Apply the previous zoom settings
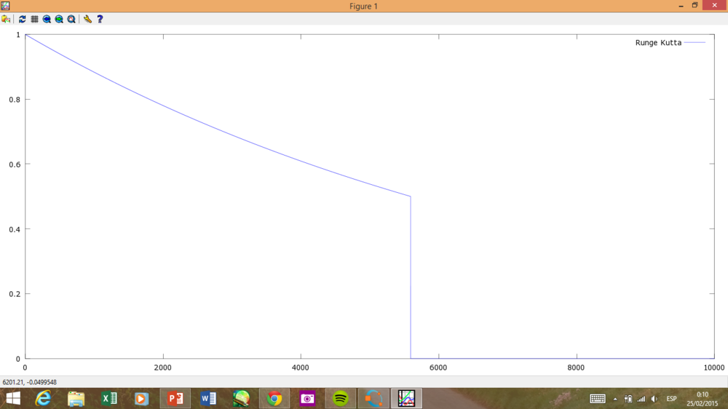The image size is (728, 409). pos(47,19)
